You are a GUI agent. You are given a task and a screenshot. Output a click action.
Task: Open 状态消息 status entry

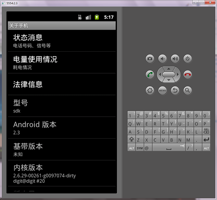(x=62, y=41)
